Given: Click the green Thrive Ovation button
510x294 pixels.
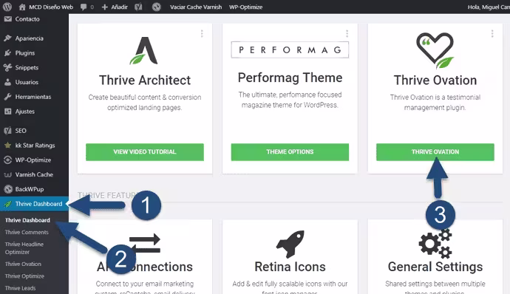Looking at the screenshot, I should [x=435, y=152].
